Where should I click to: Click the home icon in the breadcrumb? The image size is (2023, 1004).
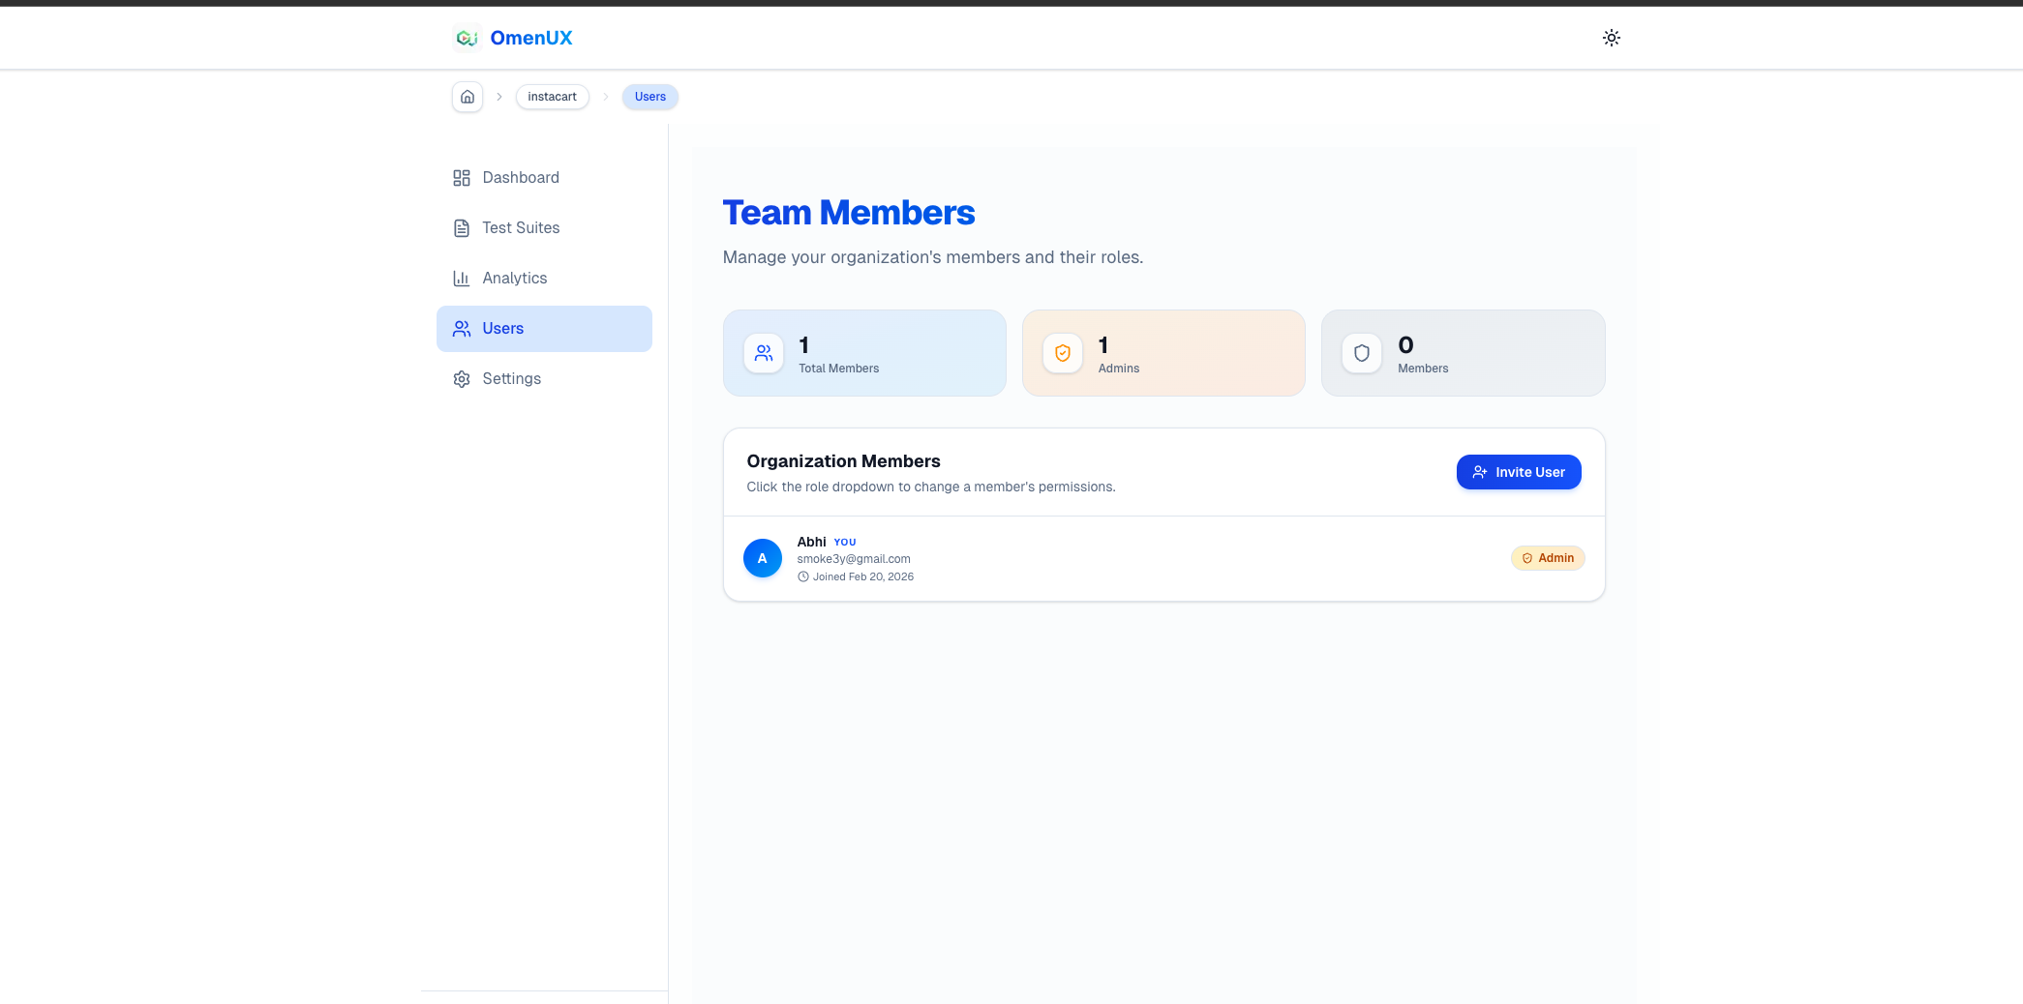467,97
